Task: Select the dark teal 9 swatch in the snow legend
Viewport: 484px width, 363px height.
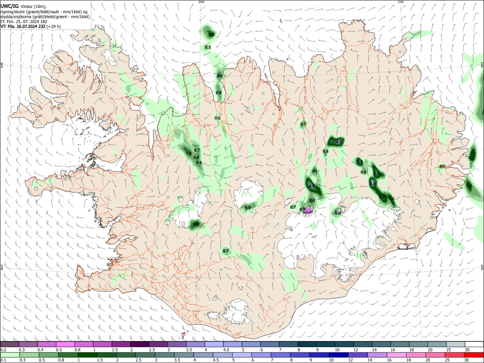Action: tap(325, 344)
